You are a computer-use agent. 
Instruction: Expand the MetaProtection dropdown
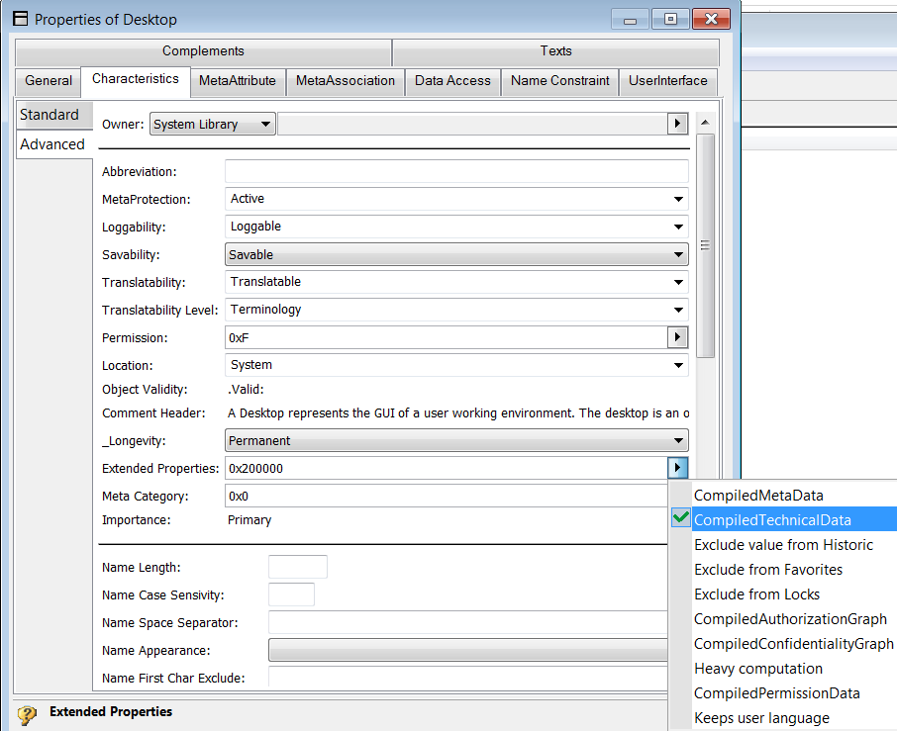456,199
